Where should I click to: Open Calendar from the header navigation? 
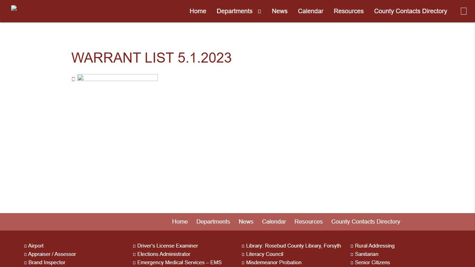pos(311,11)
